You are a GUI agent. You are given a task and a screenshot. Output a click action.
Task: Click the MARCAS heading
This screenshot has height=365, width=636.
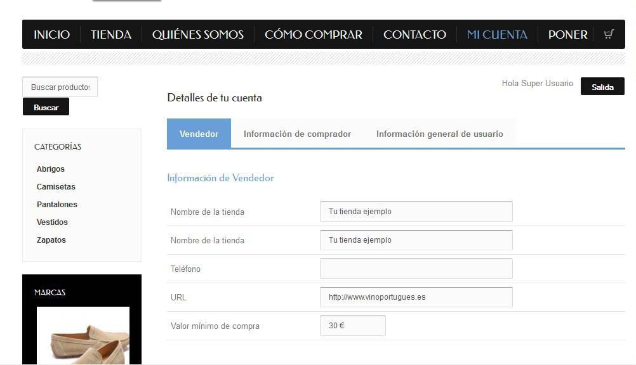pos(50,293)
